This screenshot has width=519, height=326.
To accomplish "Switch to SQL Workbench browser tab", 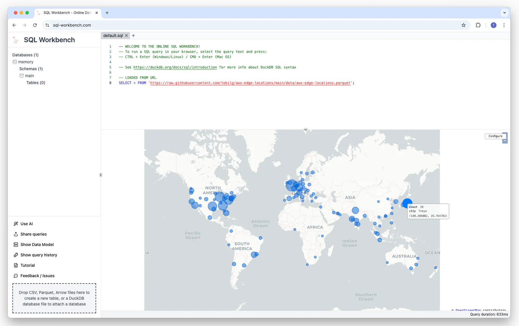I will 67,13.
